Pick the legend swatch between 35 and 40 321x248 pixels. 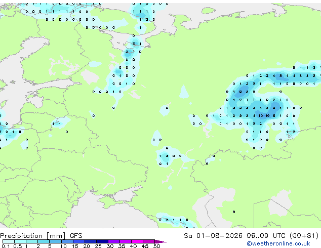tap(126, 241)
